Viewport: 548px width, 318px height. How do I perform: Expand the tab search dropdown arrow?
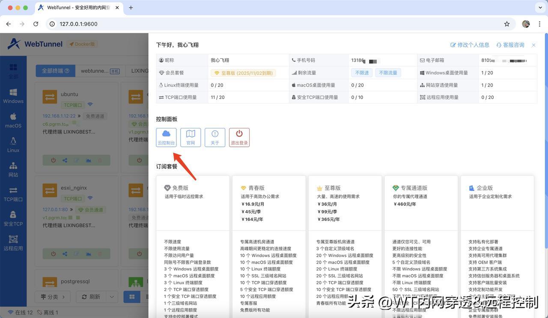540,8
